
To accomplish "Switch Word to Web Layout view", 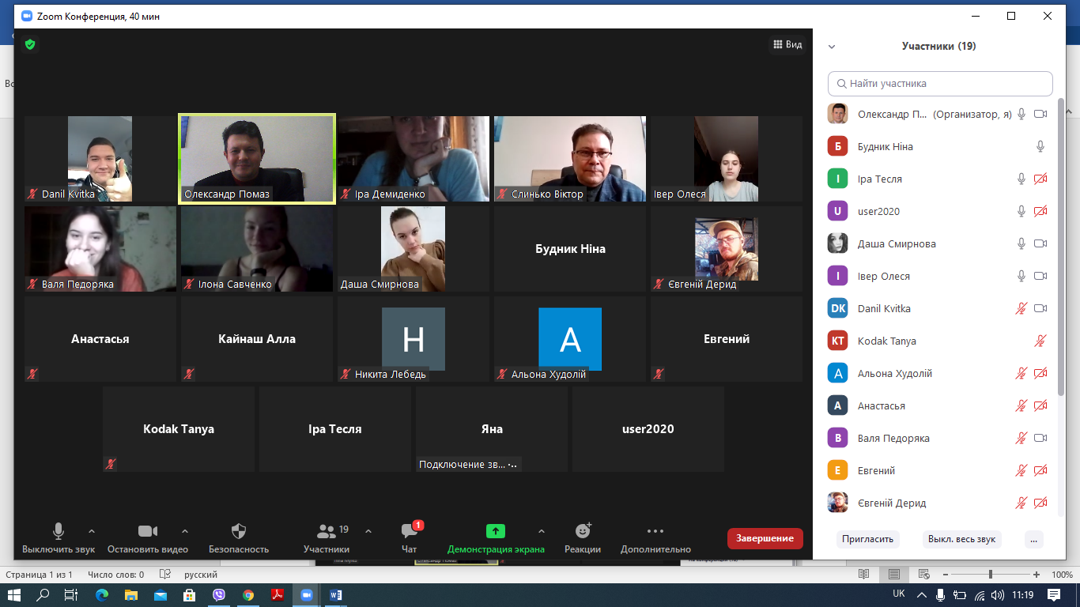I will pos(923,575).
